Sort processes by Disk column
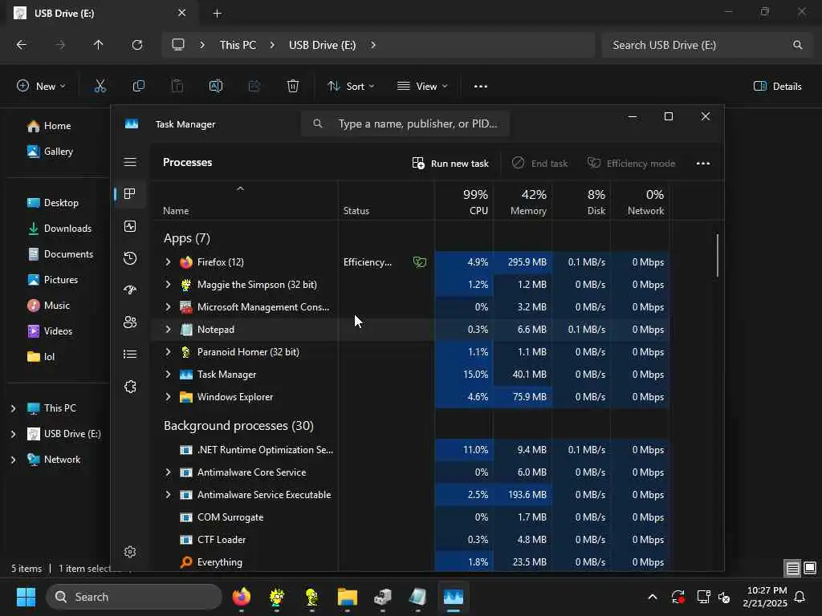The image size is (822, 616). click(x=581, y=201)
